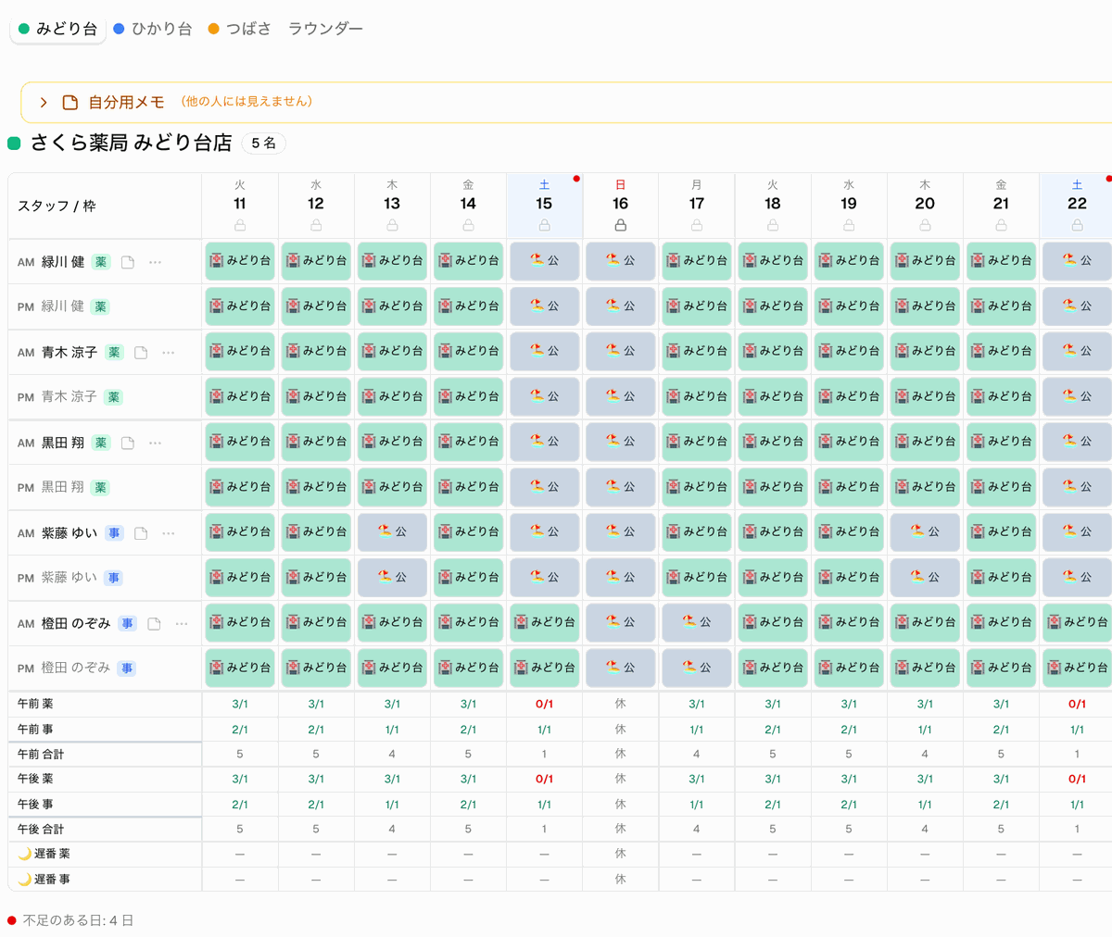This screenshot has width=1112, height=937.
Task: Toggle the lock under Wednesday 12
Action: (316, 225)
